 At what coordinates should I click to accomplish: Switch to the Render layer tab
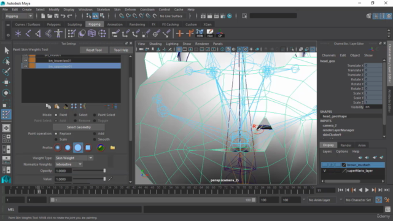(346, 145)
